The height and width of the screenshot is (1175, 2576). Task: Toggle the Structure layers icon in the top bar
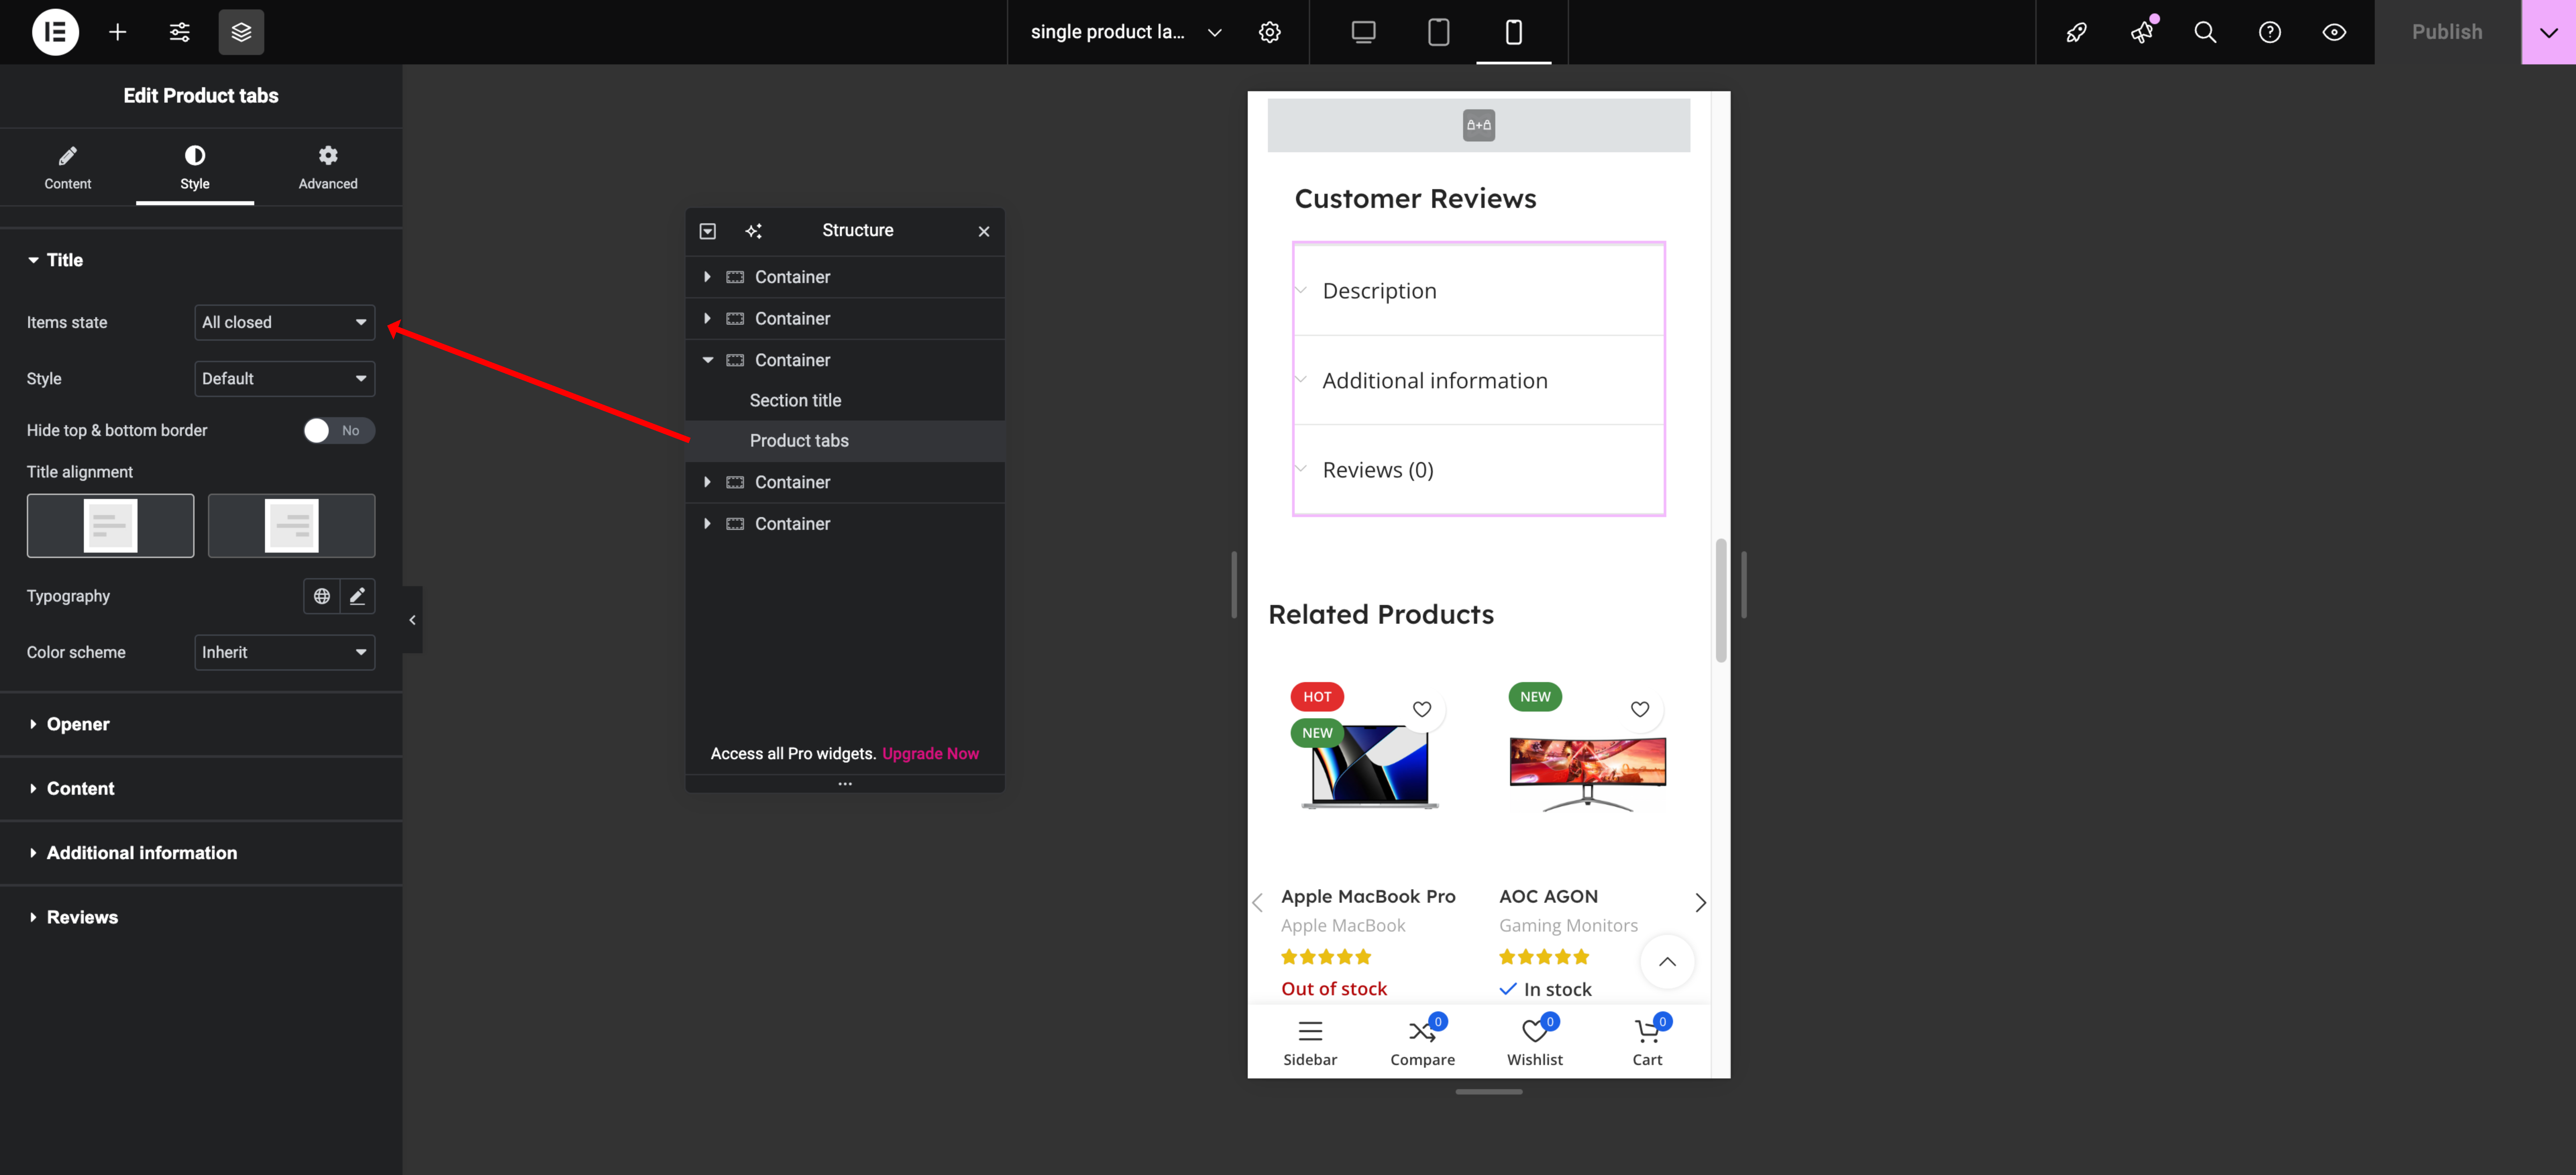click(x=241, y=32)
